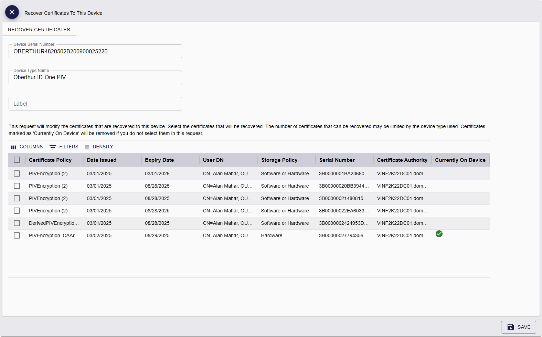Click the DerivedPIVEncryptio policy name cell
Screen dimensions: 542x337
click(54, 223)
